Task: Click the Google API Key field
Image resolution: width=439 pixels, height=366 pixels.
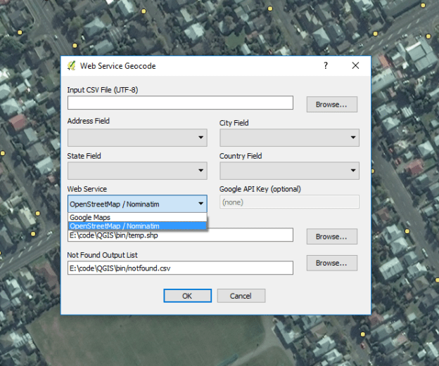Action: (289, 202)
